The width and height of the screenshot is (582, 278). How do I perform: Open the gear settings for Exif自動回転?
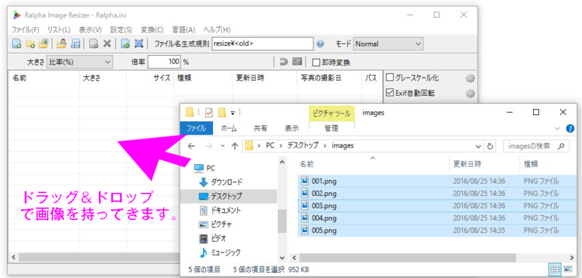[x=470, y=94]
